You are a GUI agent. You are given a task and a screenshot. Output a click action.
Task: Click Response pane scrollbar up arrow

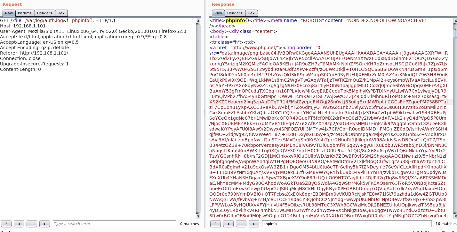[x=455, y=20]
